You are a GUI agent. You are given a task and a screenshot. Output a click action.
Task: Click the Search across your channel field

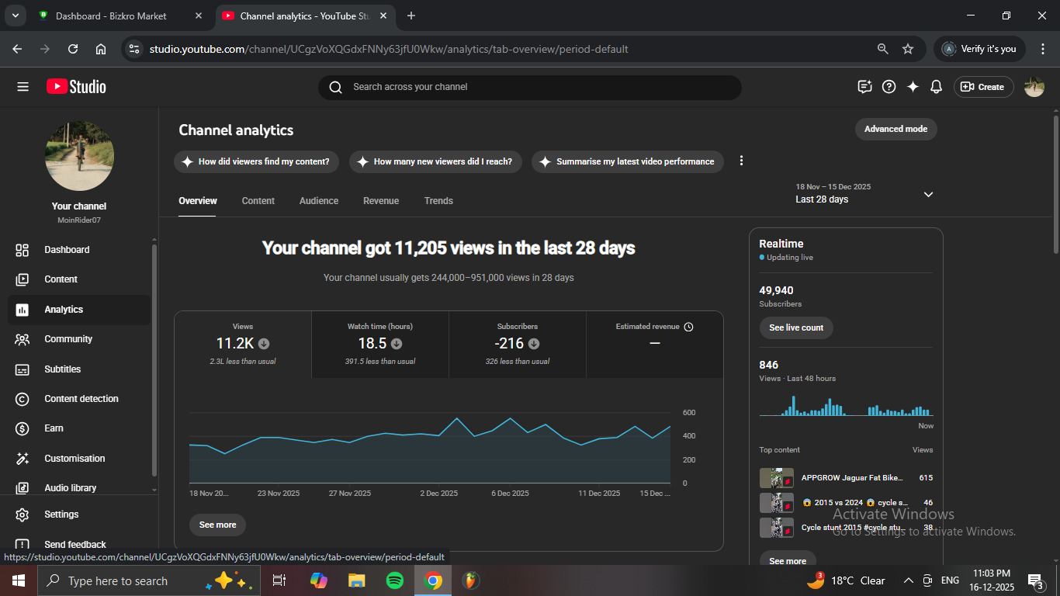(535, 87)
